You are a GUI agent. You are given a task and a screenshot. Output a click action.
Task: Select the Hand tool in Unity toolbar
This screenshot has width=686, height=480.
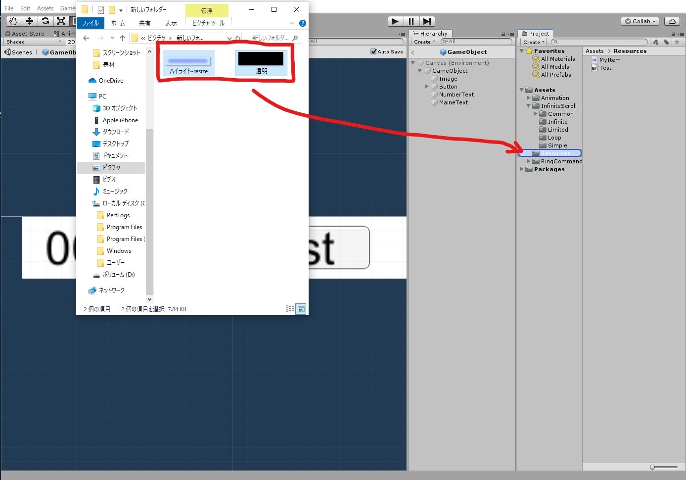[x=13, y=21]
